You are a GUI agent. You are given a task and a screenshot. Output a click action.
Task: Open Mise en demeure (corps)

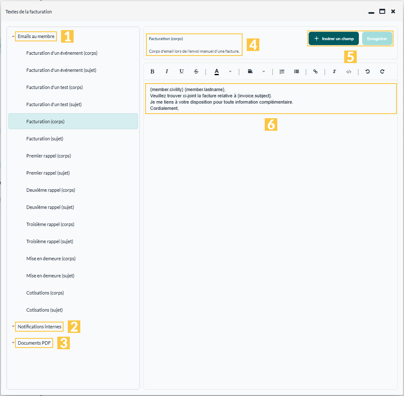pos(73,259)
